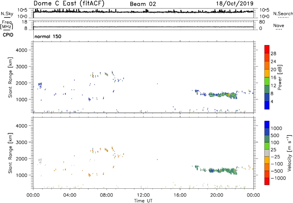The width and height of the screenshot is (293, 203).
Task: Select the 'Beam 02' label
Action: click(x=143, y=4)
